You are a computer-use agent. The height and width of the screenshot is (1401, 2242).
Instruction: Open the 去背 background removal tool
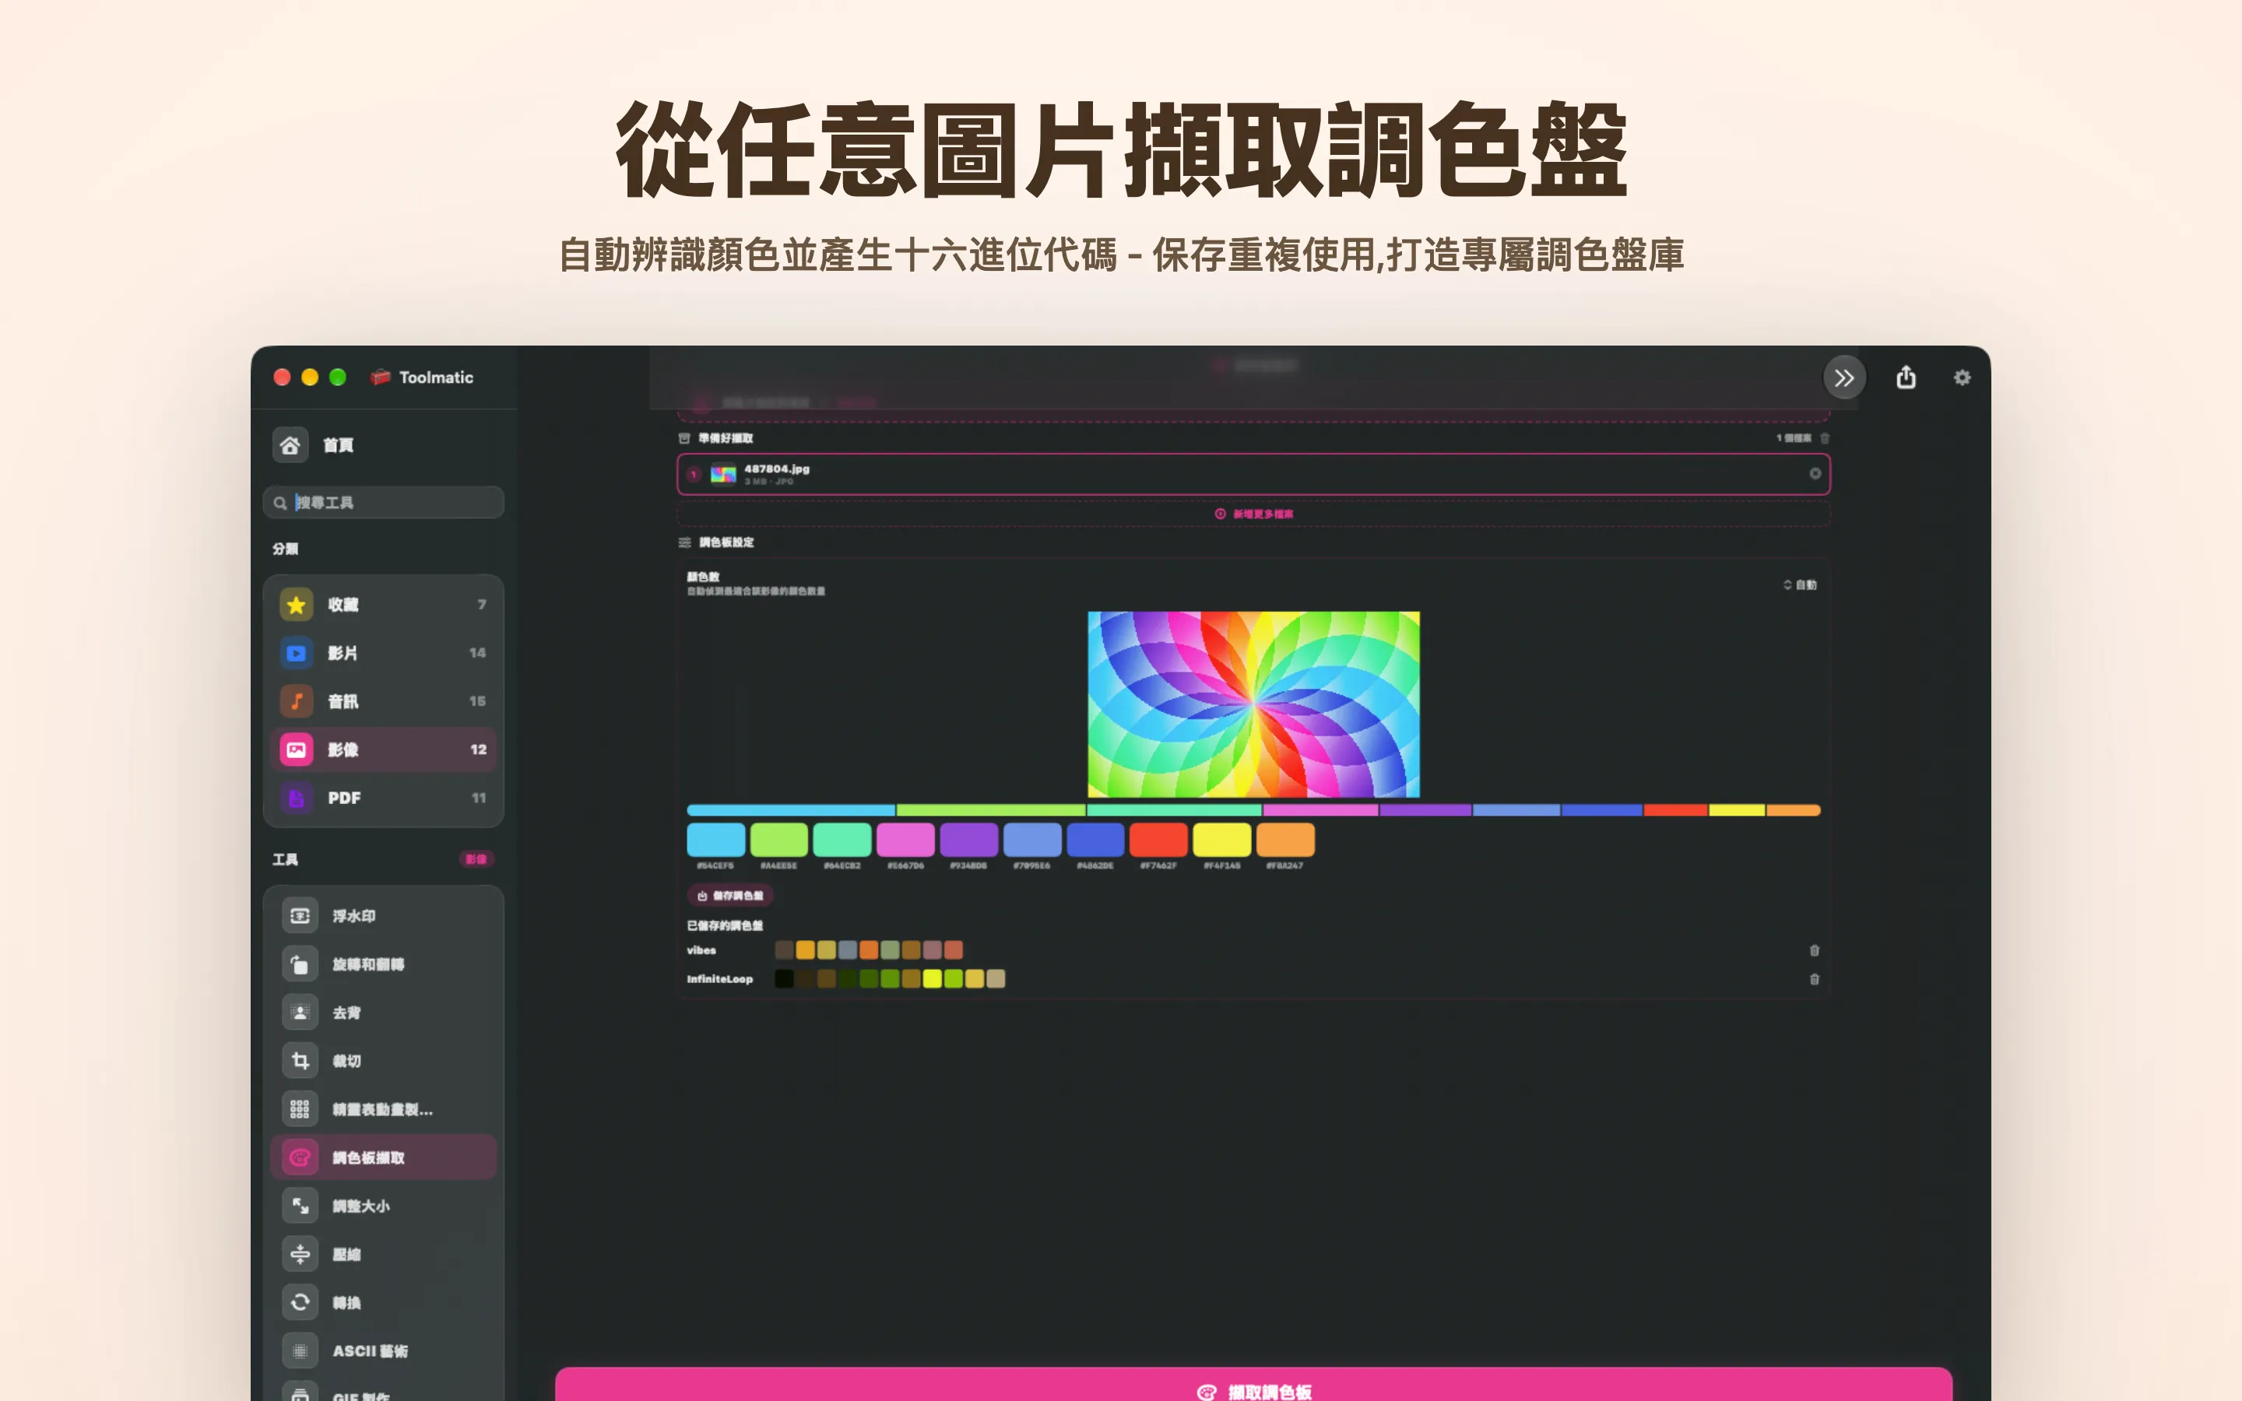click(384, 1013)
